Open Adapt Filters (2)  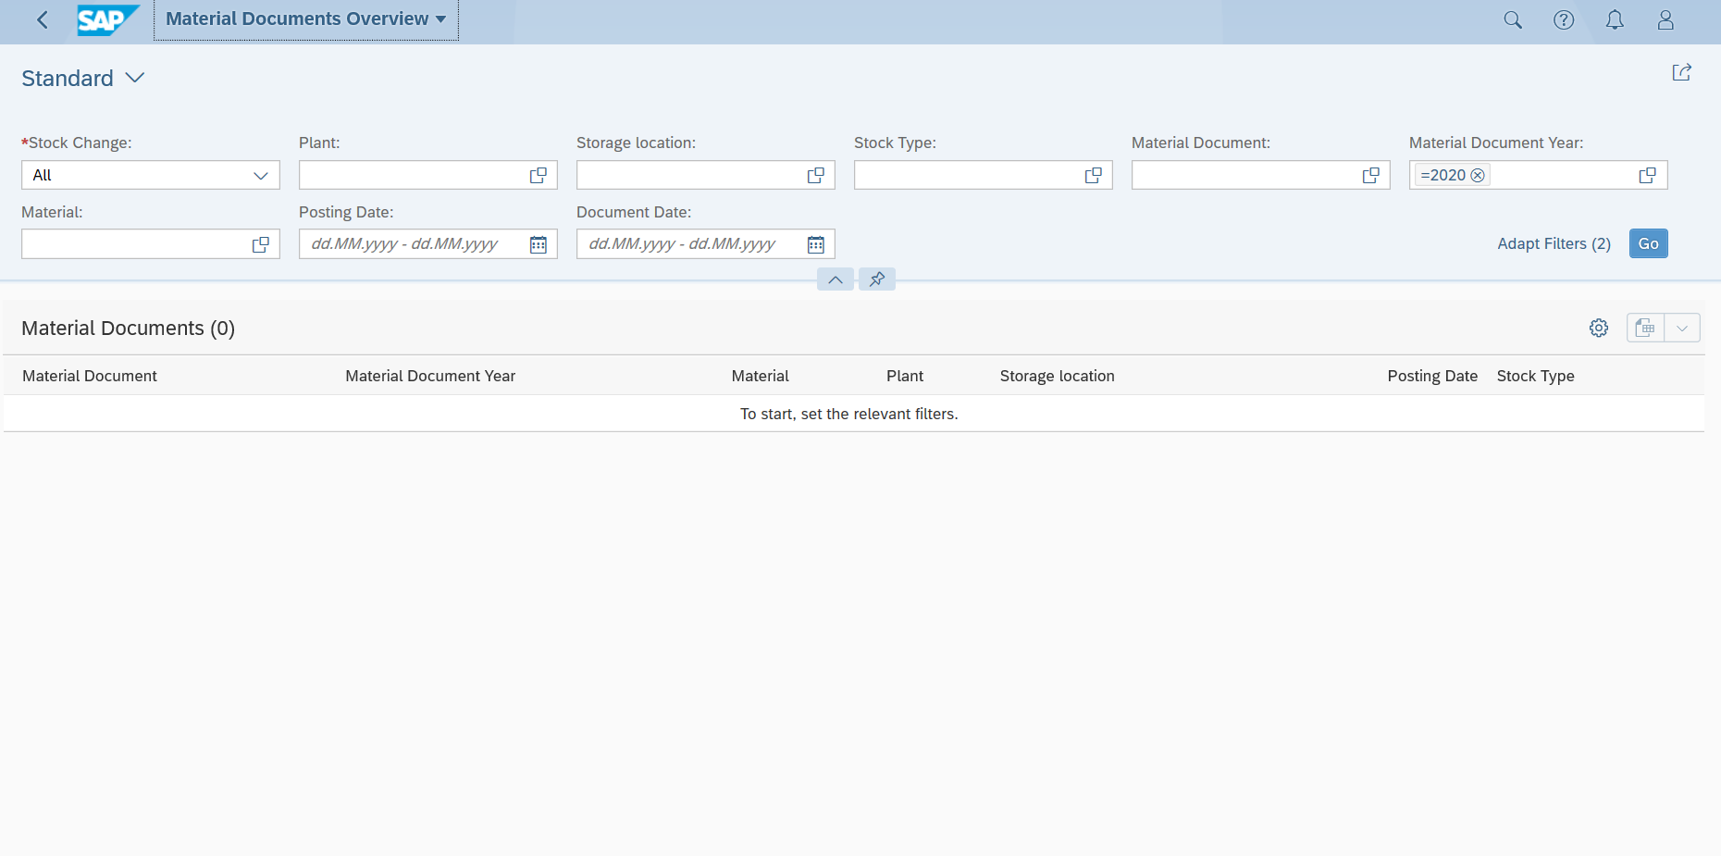point(1554,243)
